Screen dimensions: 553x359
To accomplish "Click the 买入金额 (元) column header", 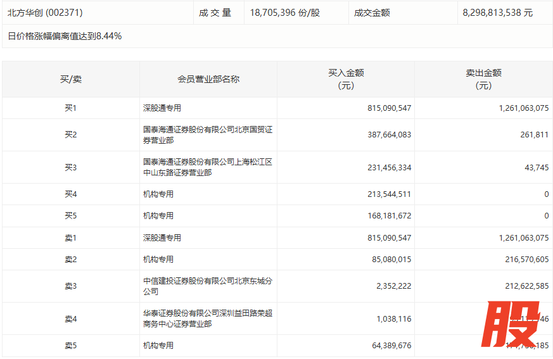I will click(346, 79).
